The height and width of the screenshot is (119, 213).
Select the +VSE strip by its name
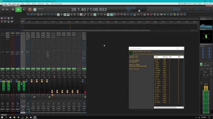[x=28, y=109]
